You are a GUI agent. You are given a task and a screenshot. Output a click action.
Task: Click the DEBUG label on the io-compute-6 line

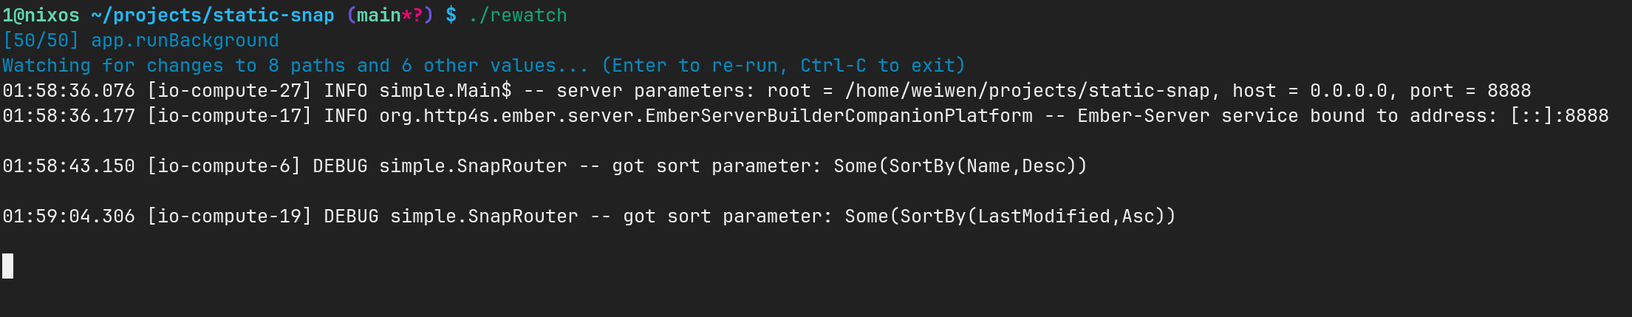340,166
